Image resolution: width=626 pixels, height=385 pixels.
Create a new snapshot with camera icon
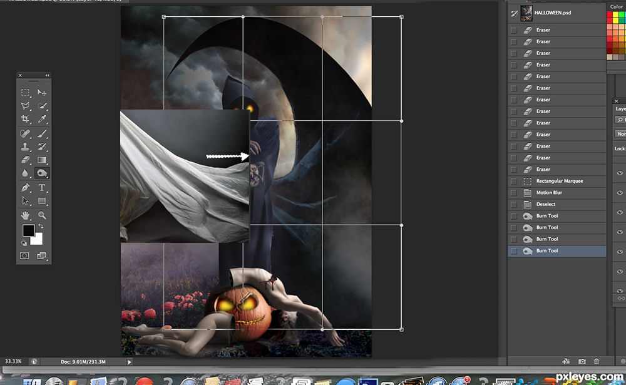click(x=582, y=361)
